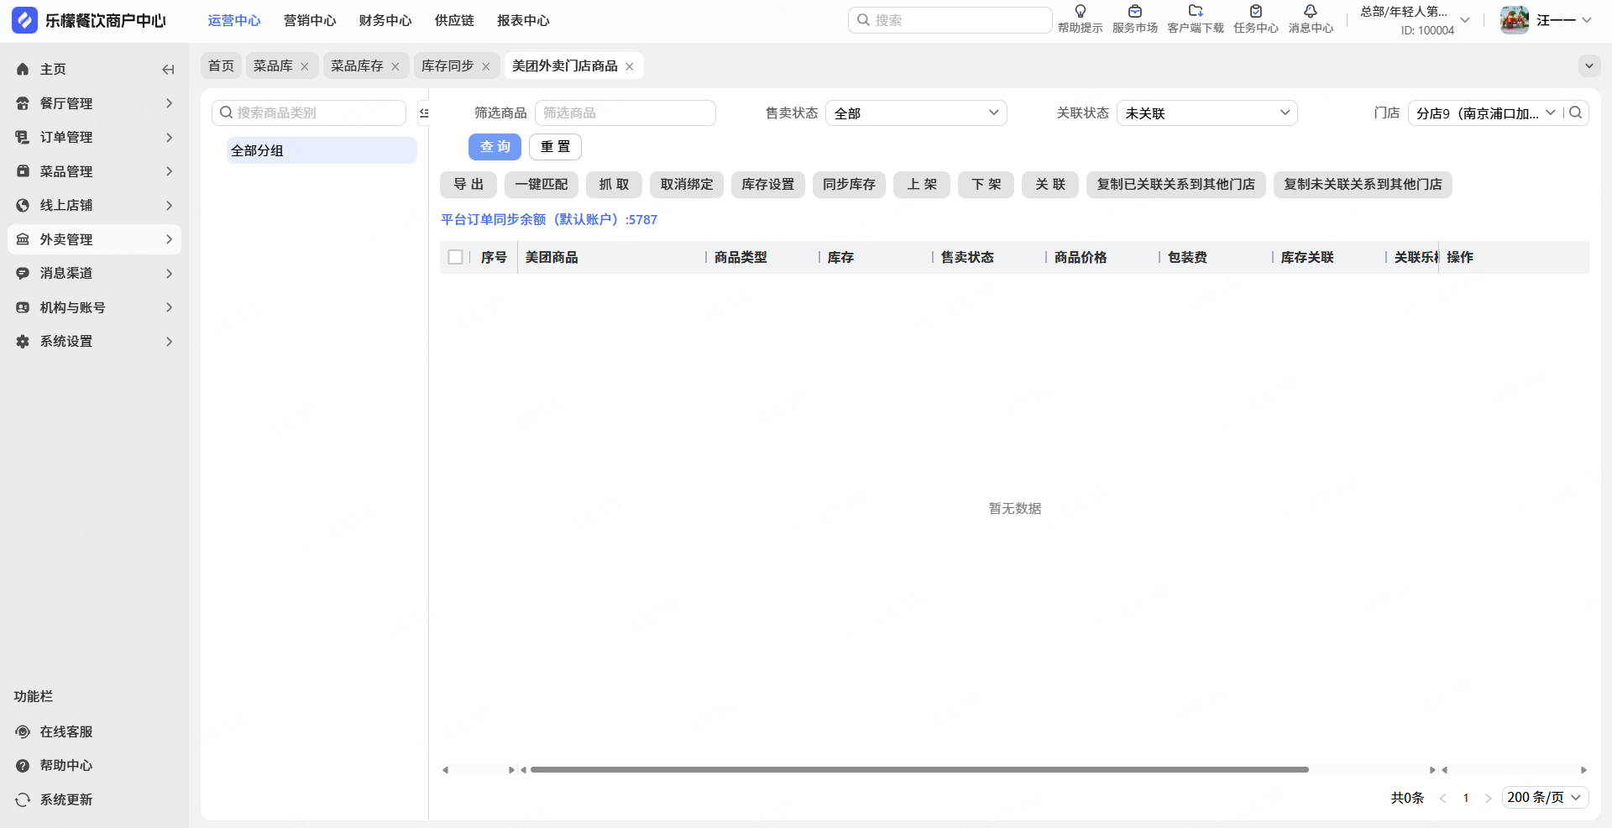Click the horizontal table scrollbar
Image resolution: width=1612 pixels, height=828 pixels.
[919, 769]
